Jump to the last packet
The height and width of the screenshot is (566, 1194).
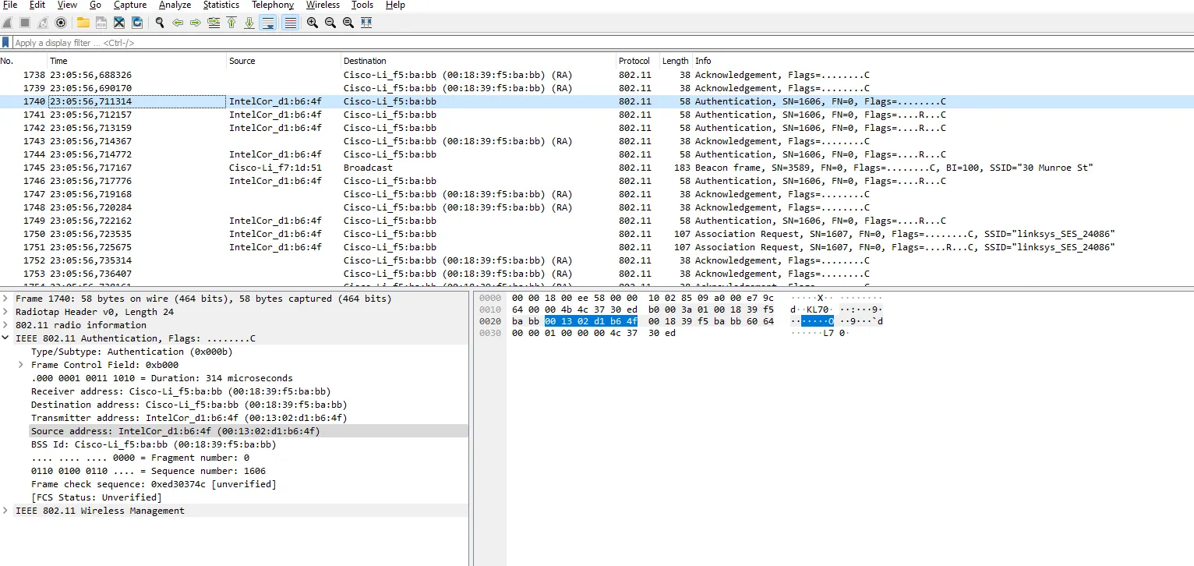pyautogui.click(x=249, y=23)
